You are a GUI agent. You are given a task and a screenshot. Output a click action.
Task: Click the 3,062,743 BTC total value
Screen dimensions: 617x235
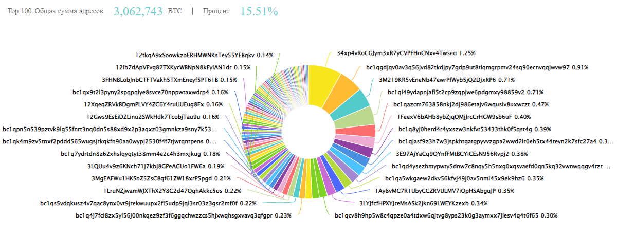click(137, 12)
